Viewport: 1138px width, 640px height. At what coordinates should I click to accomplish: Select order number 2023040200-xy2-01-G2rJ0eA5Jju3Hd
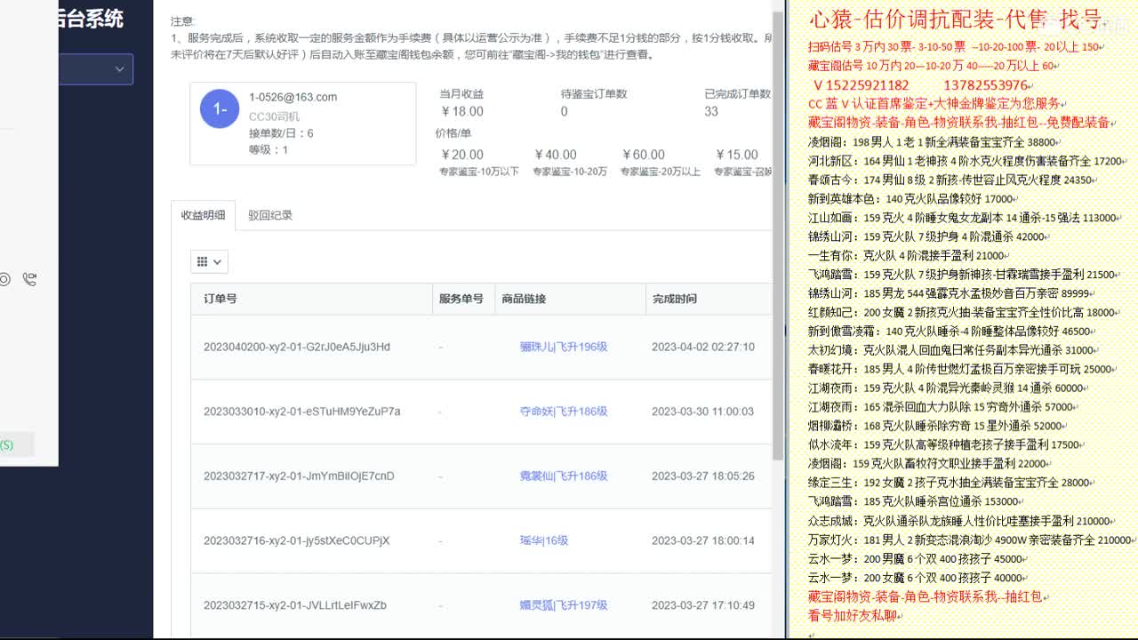[x=297, y=347]
